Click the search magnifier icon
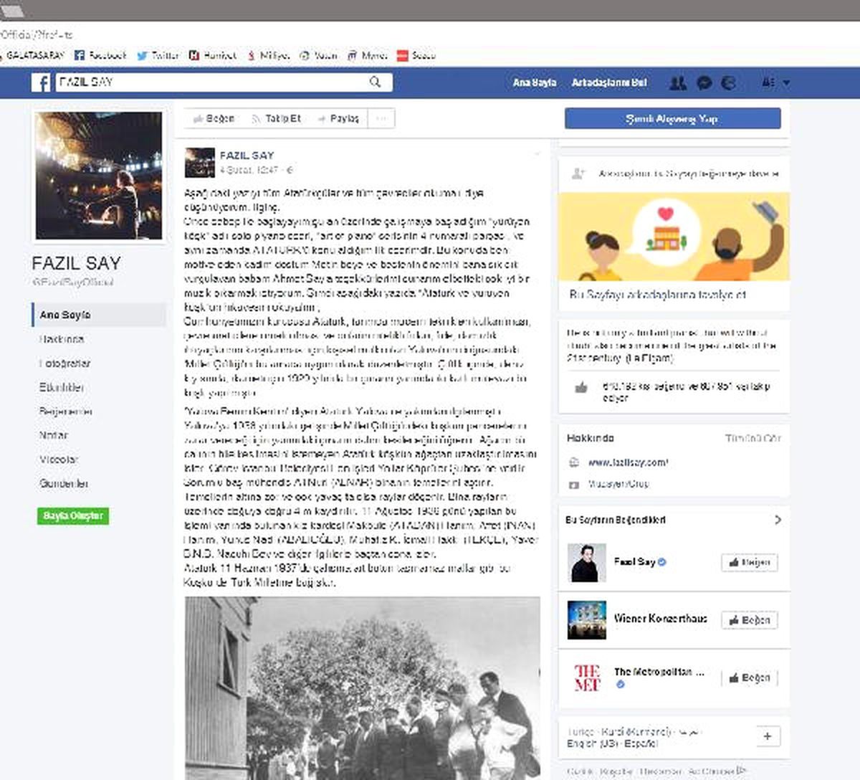This screenshot has width=860, height=780. coord(375,82)
